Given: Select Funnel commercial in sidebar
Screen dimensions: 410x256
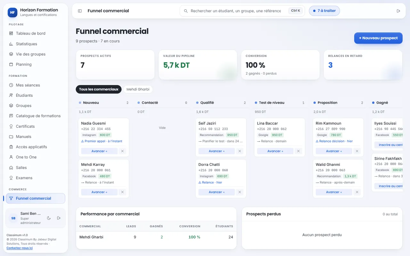Looking at the screenshot, I should [36, 198].
